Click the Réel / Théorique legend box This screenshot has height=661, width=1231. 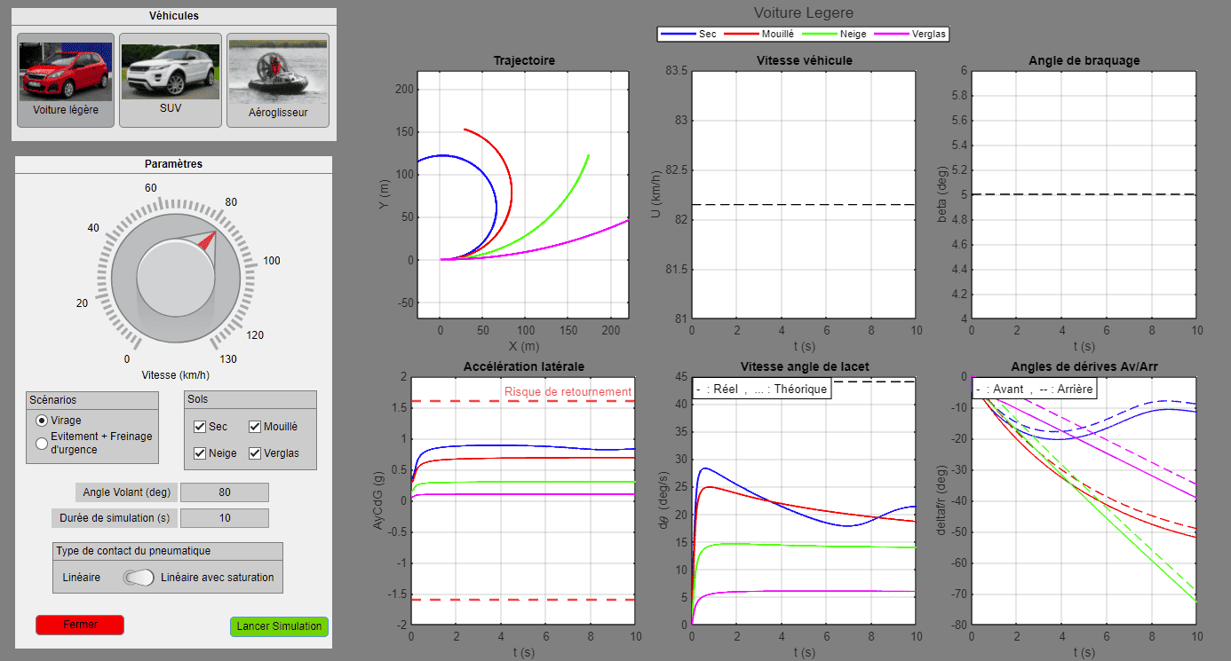(x=762, y=389)
